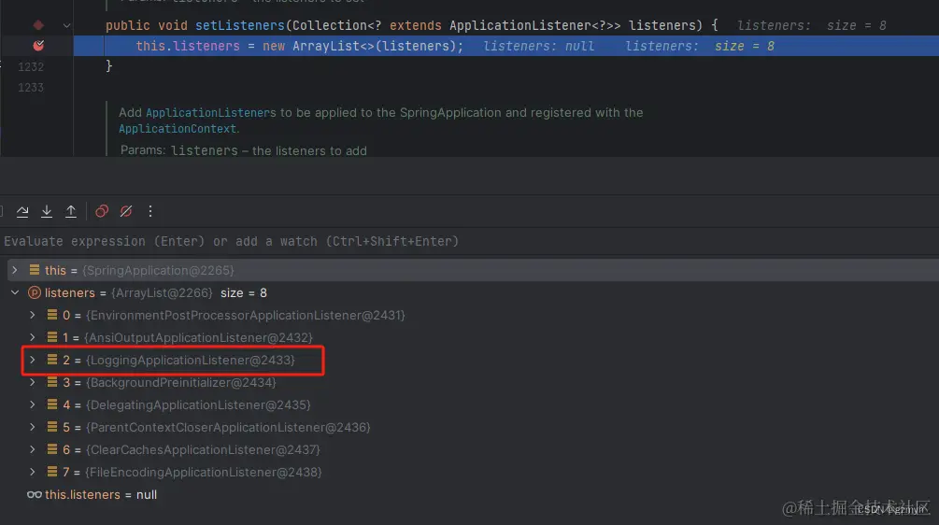This screenshot has height=525, width=939.
Task: Expand element 7 FileEncodingApplicationListener
Action: 33,473
